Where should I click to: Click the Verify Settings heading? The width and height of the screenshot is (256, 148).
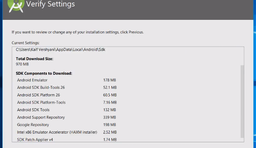point(51,5)
